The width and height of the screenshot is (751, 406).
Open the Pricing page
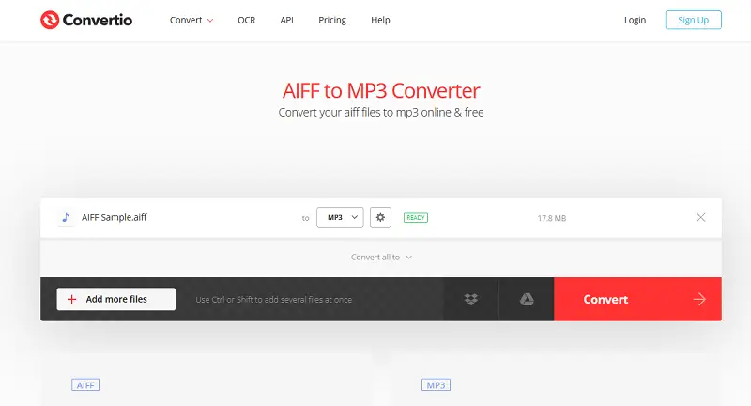[332, 20]
